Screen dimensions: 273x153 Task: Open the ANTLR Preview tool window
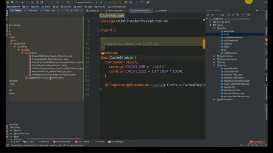62,142
